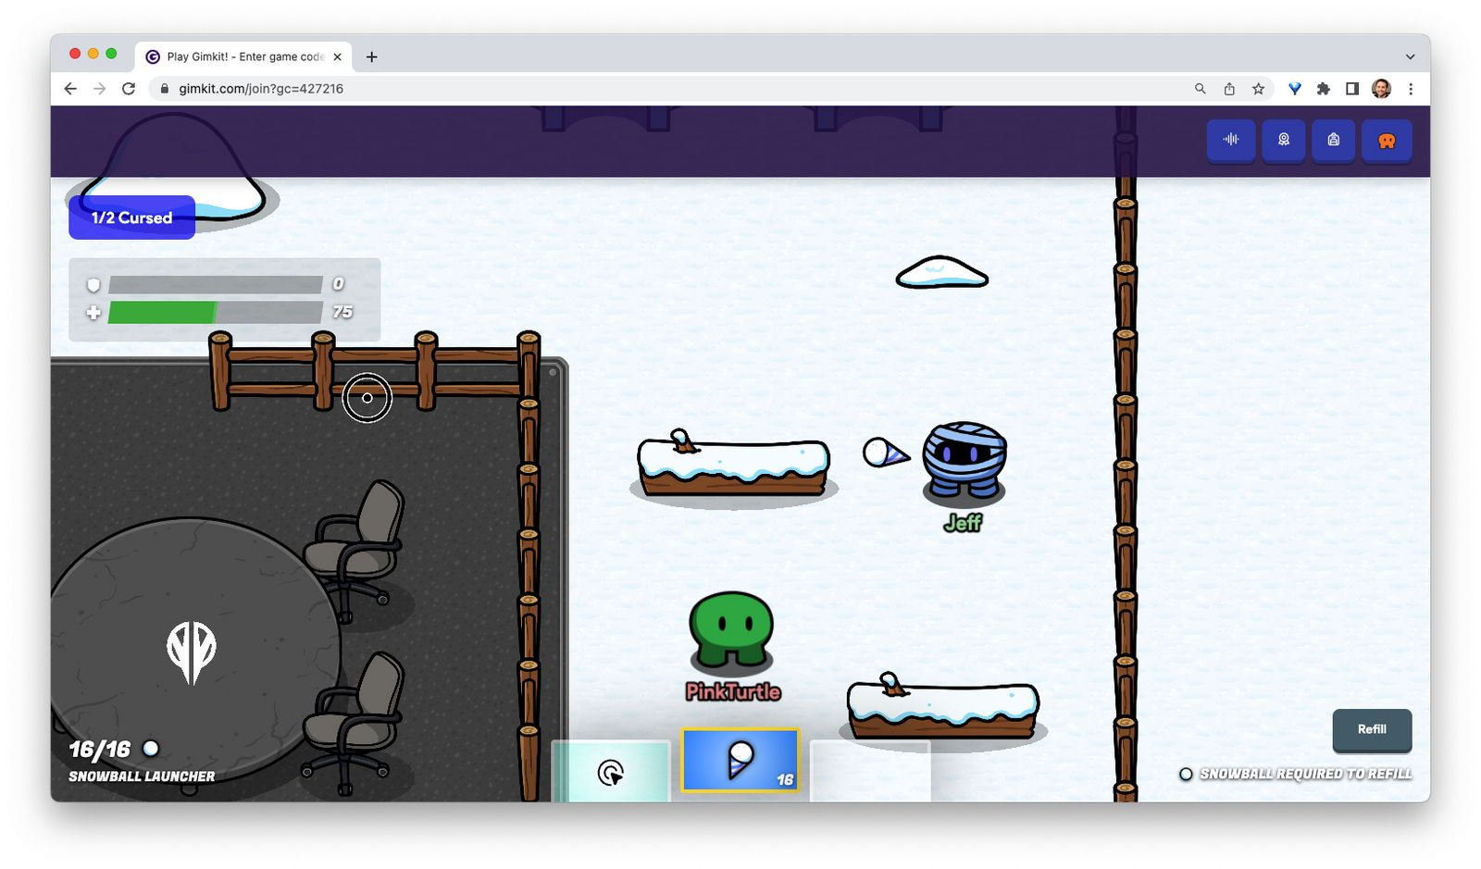Open the backpack inventory button

click(1334, 141)
